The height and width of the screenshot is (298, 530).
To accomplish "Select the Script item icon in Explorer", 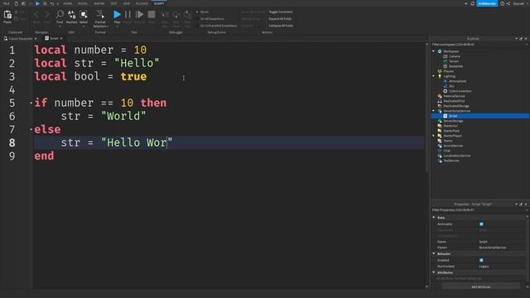I will 446,116.
